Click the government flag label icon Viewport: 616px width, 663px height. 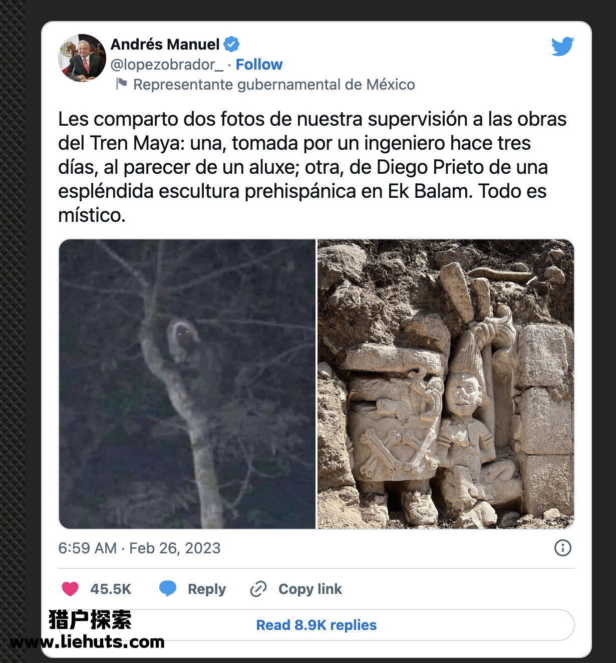[121, 84]
